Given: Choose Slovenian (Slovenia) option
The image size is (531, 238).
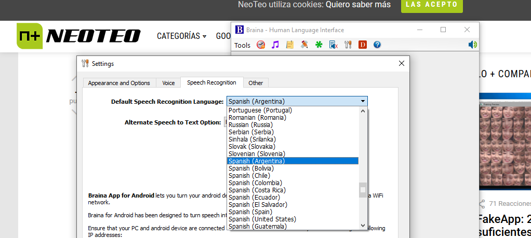Looking at the screenshot, I should coord(293,154).
